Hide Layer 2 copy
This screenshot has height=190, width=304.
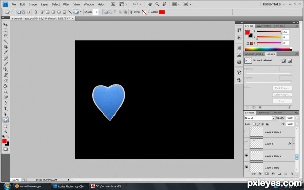coord(246,167)
